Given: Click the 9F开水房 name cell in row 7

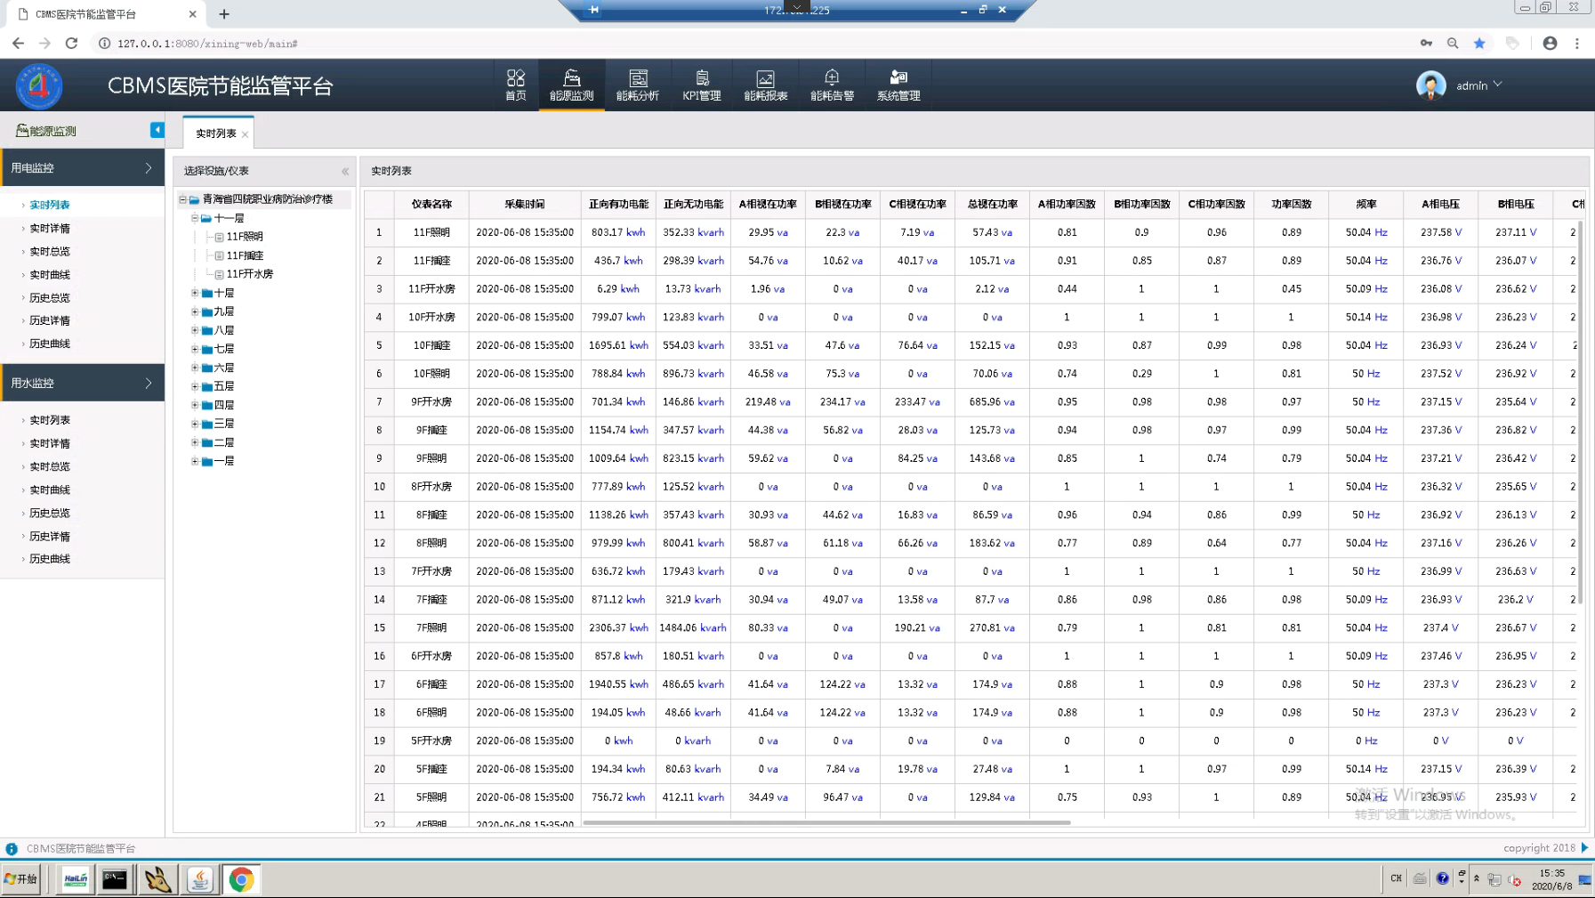Looking at the screenshot, I should tap(431, 402).
